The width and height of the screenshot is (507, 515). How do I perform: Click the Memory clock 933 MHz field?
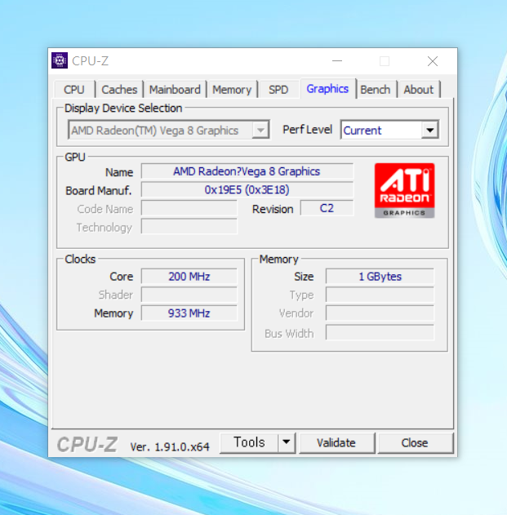coord(189,313)
